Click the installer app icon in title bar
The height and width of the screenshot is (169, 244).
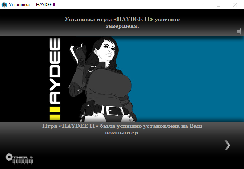4,5
